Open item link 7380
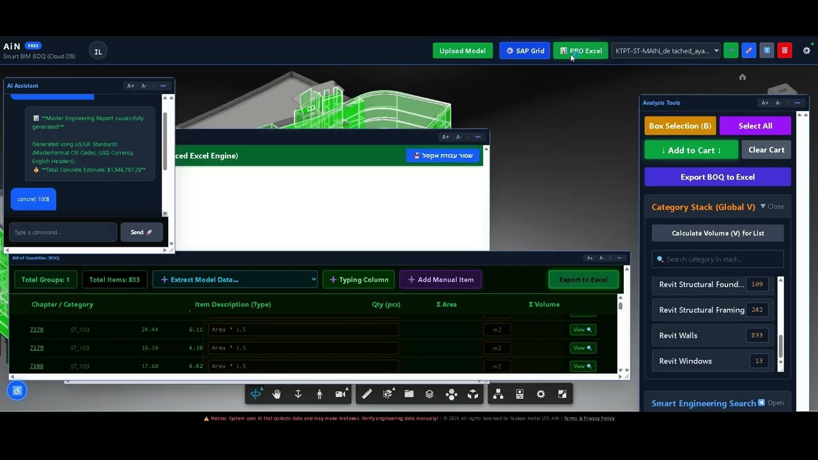This screenshot has height=460, width=818. point(36,366)
